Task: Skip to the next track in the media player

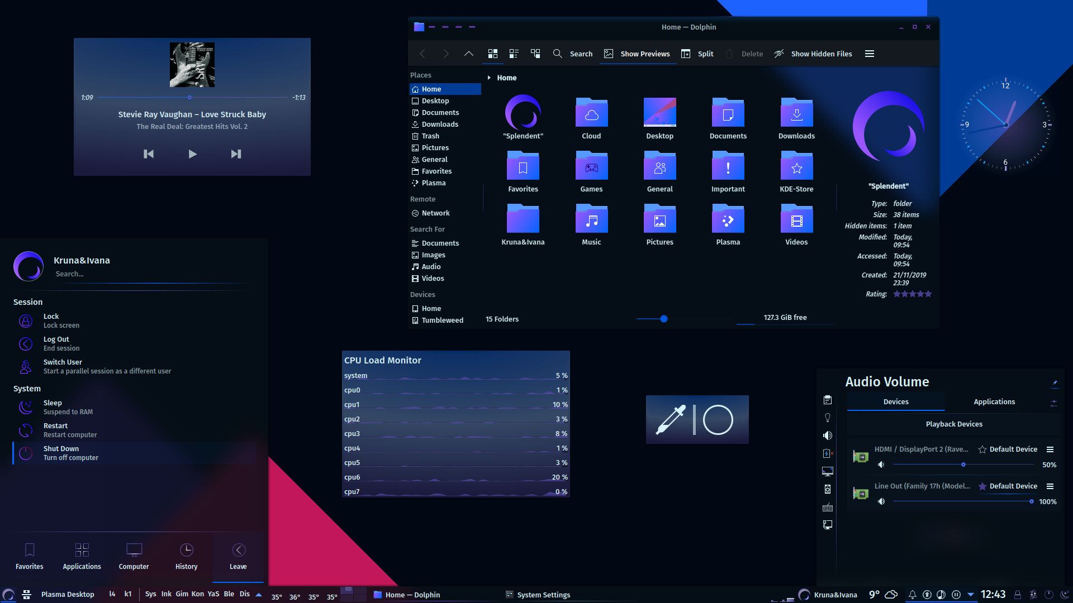Action: coord(235,154)
